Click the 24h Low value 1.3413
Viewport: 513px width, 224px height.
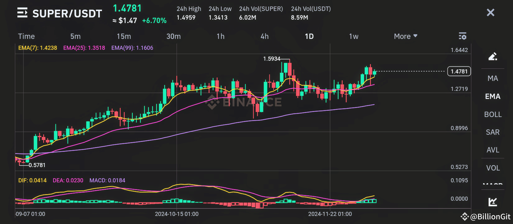click(218, 18)
